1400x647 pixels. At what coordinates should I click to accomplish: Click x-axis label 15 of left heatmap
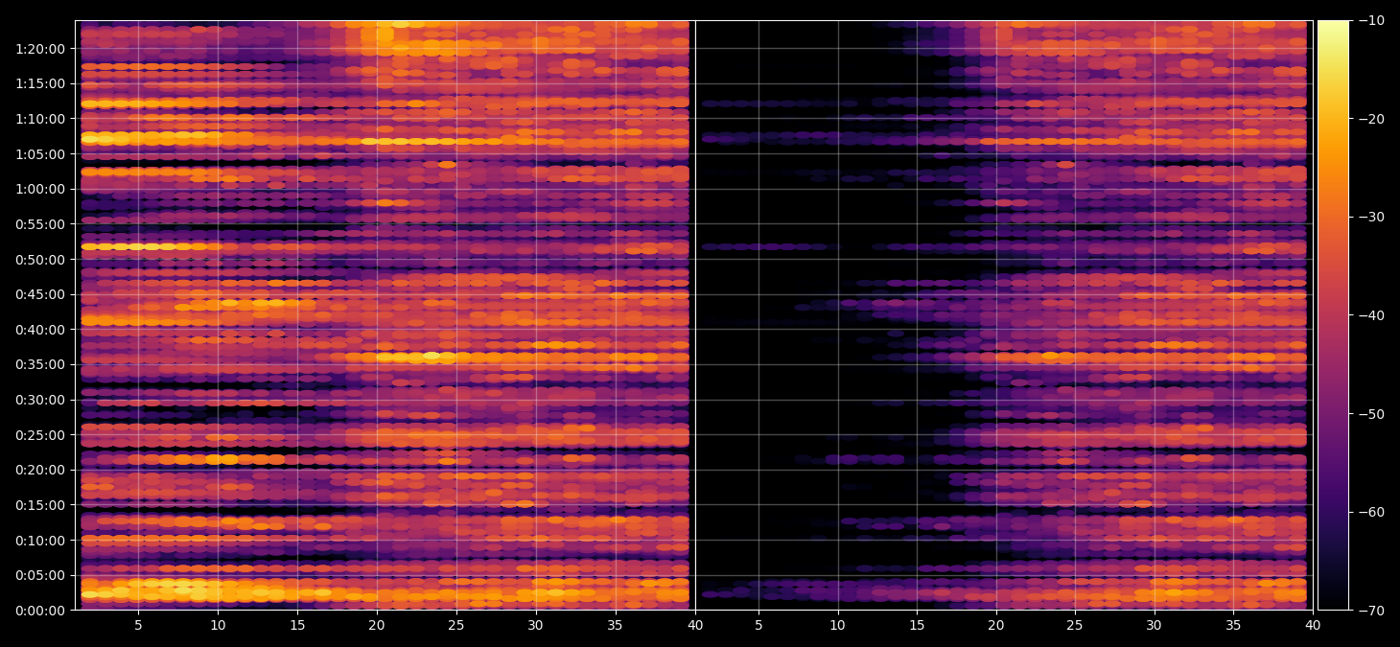point(297,626)
